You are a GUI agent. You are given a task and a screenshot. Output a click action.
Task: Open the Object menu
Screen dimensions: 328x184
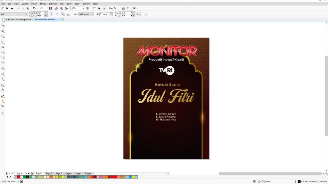[x=34, y=4]
